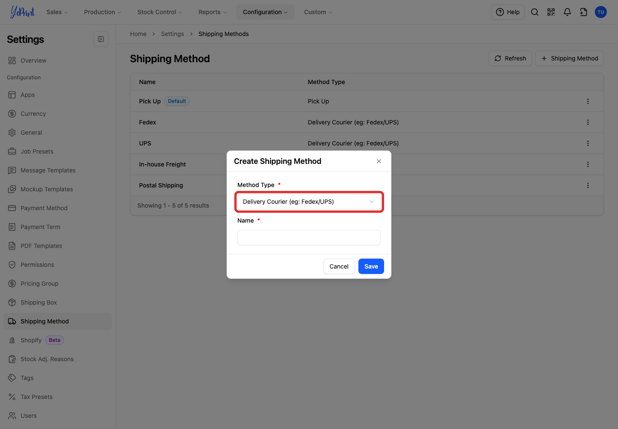The image size is (618, 429).
Task: Click the YoPrint logo
Action: click(x=22, y=12)
